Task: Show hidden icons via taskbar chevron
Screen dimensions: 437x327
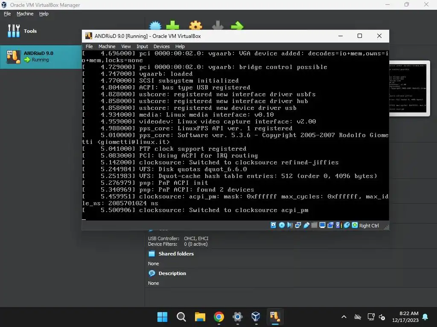Action: [344, 317]
